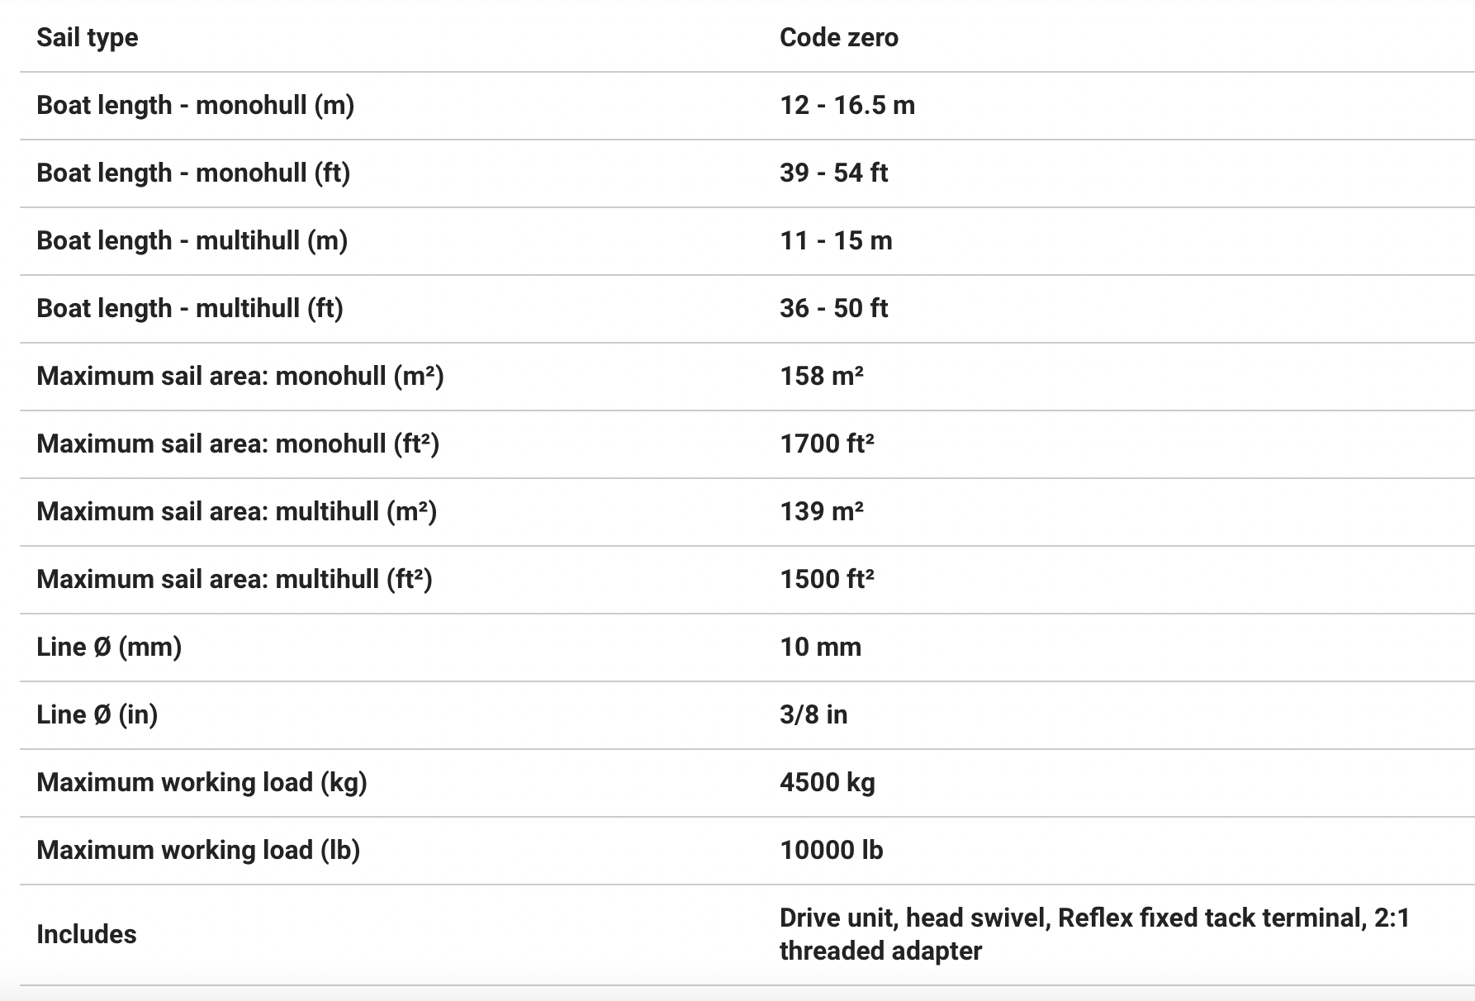Click the "36 - 50 ft" multihull value
The width and height of the screenshot is (1475, 1001).
[833, 309]
